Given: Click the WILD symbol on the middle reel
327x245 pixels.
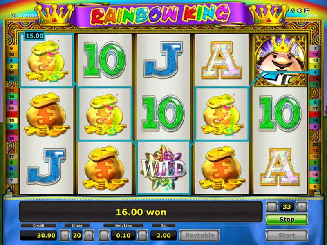Looking at the screenshot, I should tap(163, 167).
